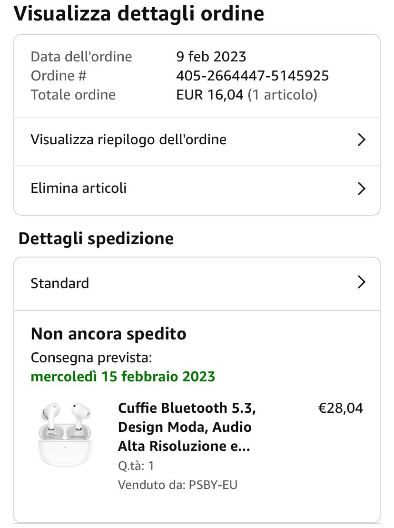Tap the Standard shipping method label
394x528 pixels.
click(60, 283)
